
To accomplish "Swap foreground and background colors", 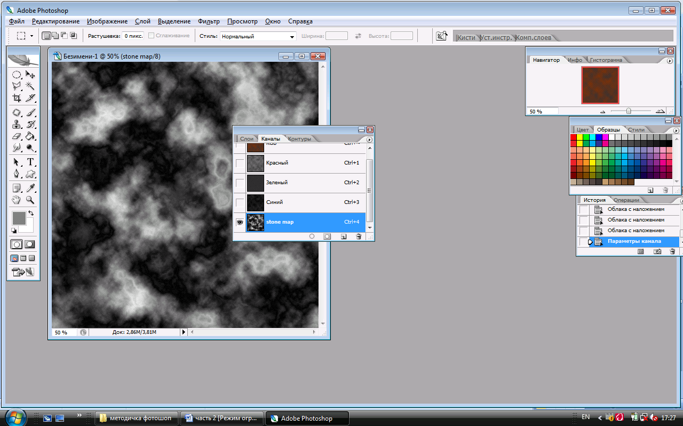I will (30, 214).
